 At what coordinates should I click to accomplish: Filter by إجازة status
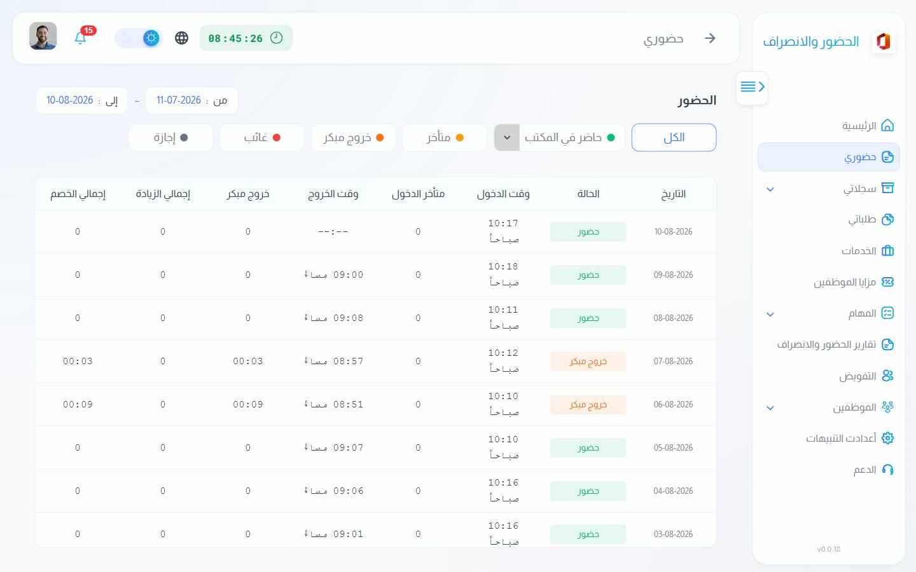170,137
